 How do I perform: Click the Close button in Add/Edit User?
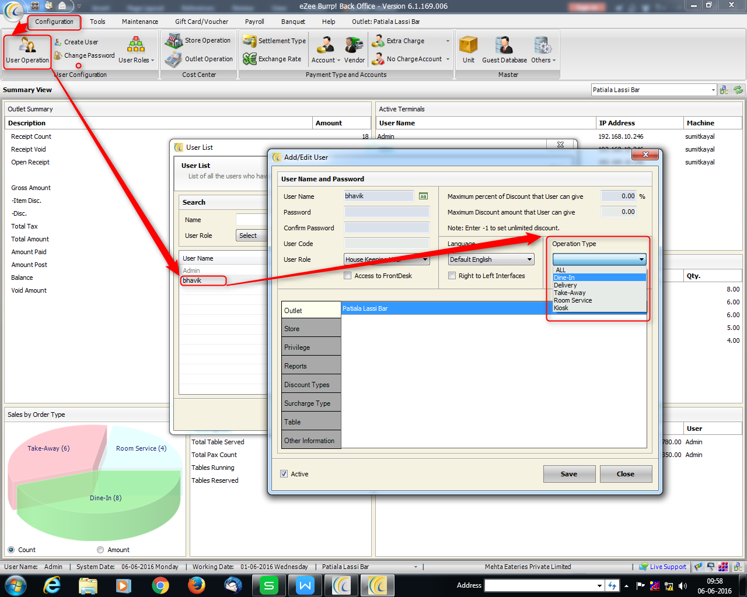(626, 474)
